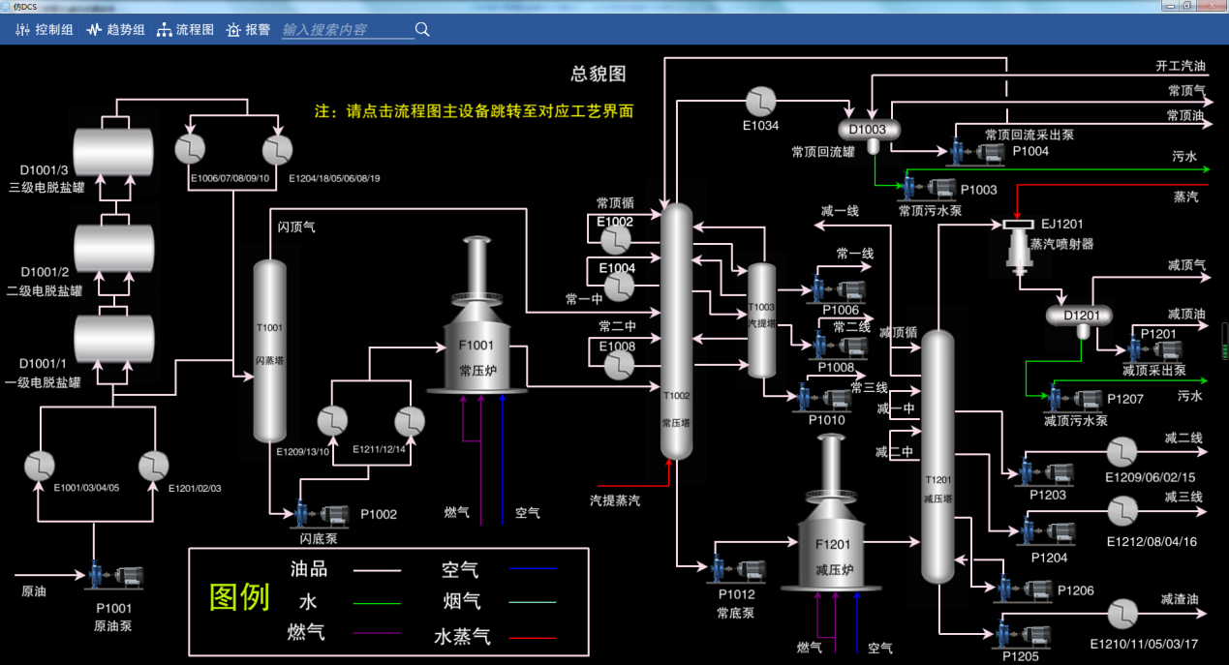The height and width of the screenshot is (665, 1229).
Task: Click the 流程图 button
Action: (x=185, y=29)
